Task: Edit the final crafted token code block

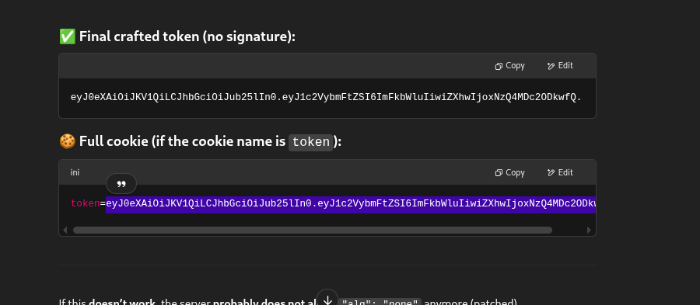Action: tap(560, 66)
